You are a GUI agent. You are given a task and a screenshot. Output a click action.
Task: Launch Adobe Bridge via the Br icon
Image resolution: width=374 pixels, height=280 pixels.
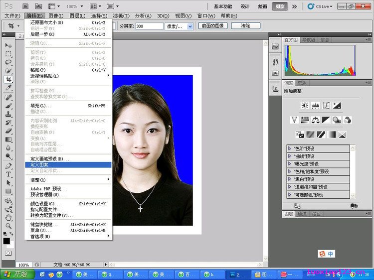coord(26,6)
